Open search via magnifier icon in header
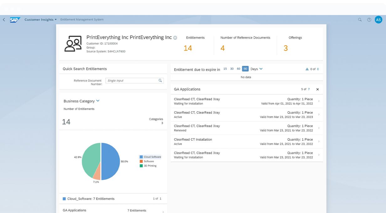 click(x=360, y=20)
